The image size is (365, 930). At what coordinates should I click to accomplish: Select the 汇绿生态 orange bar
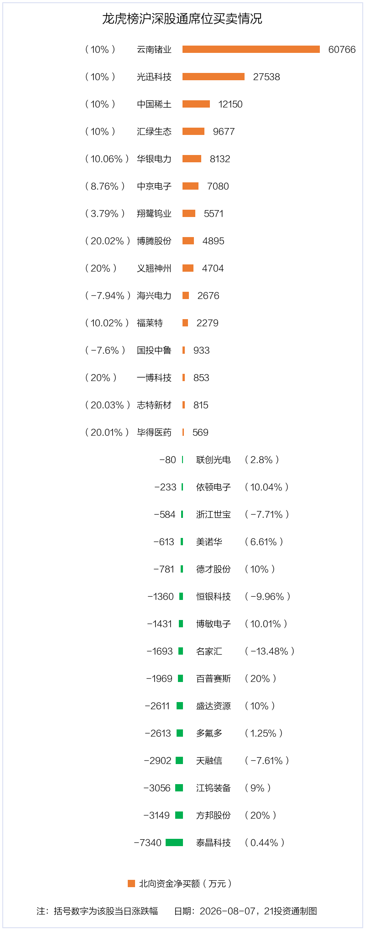pos(193,131)
